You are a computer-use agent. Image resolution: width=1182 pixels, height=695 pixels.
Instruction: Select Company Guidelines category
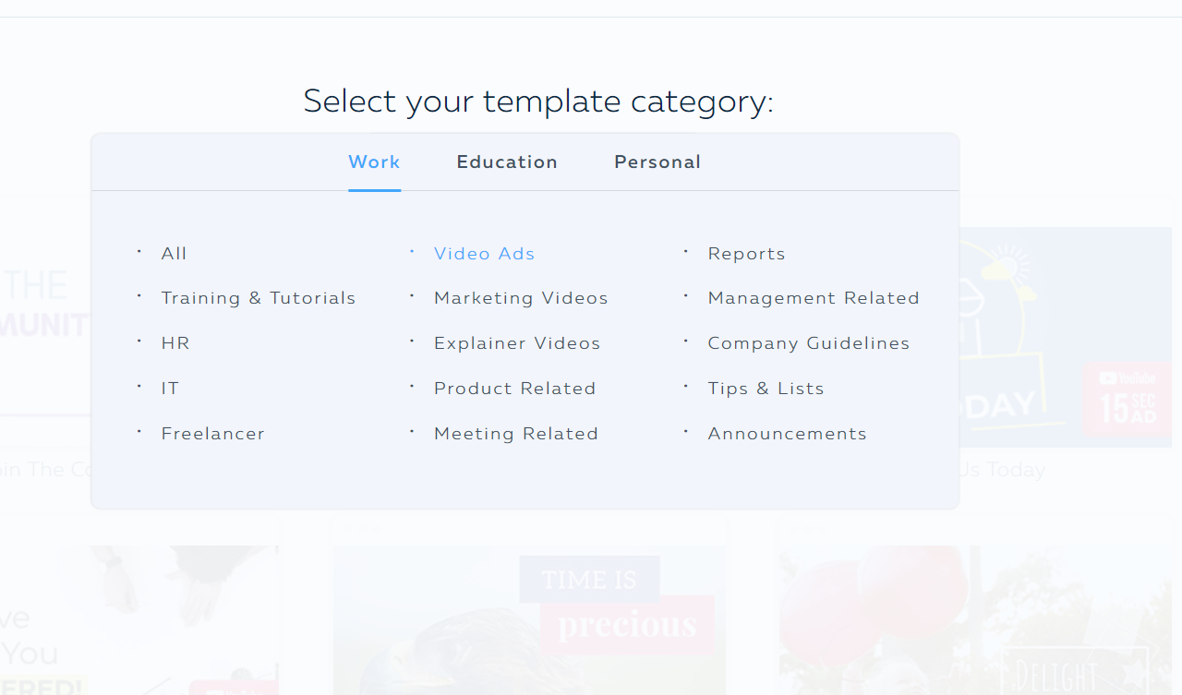point(808,343)
